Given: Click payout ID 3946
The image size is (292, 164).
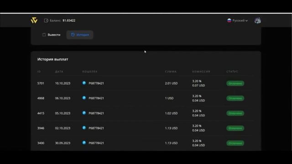Looking at the screenshot, I should pos(41,128).
